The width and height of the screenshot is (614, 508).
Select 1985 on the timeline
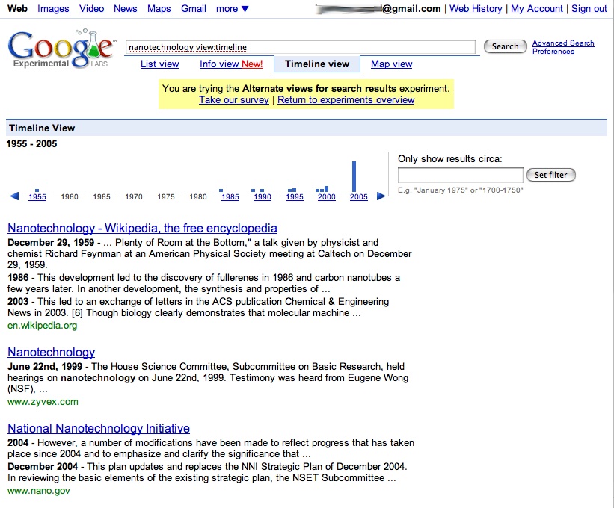[x=230, y=197]
